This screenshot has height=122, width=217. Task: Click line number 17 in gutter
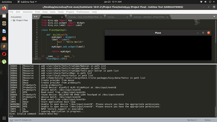tap(36, 59)
